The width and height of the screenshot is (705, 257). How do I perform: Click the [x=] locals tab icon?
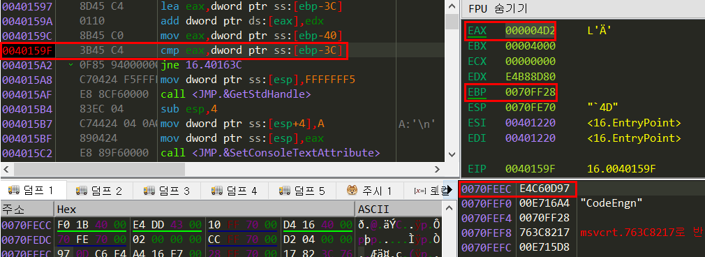tap(420, 191)
